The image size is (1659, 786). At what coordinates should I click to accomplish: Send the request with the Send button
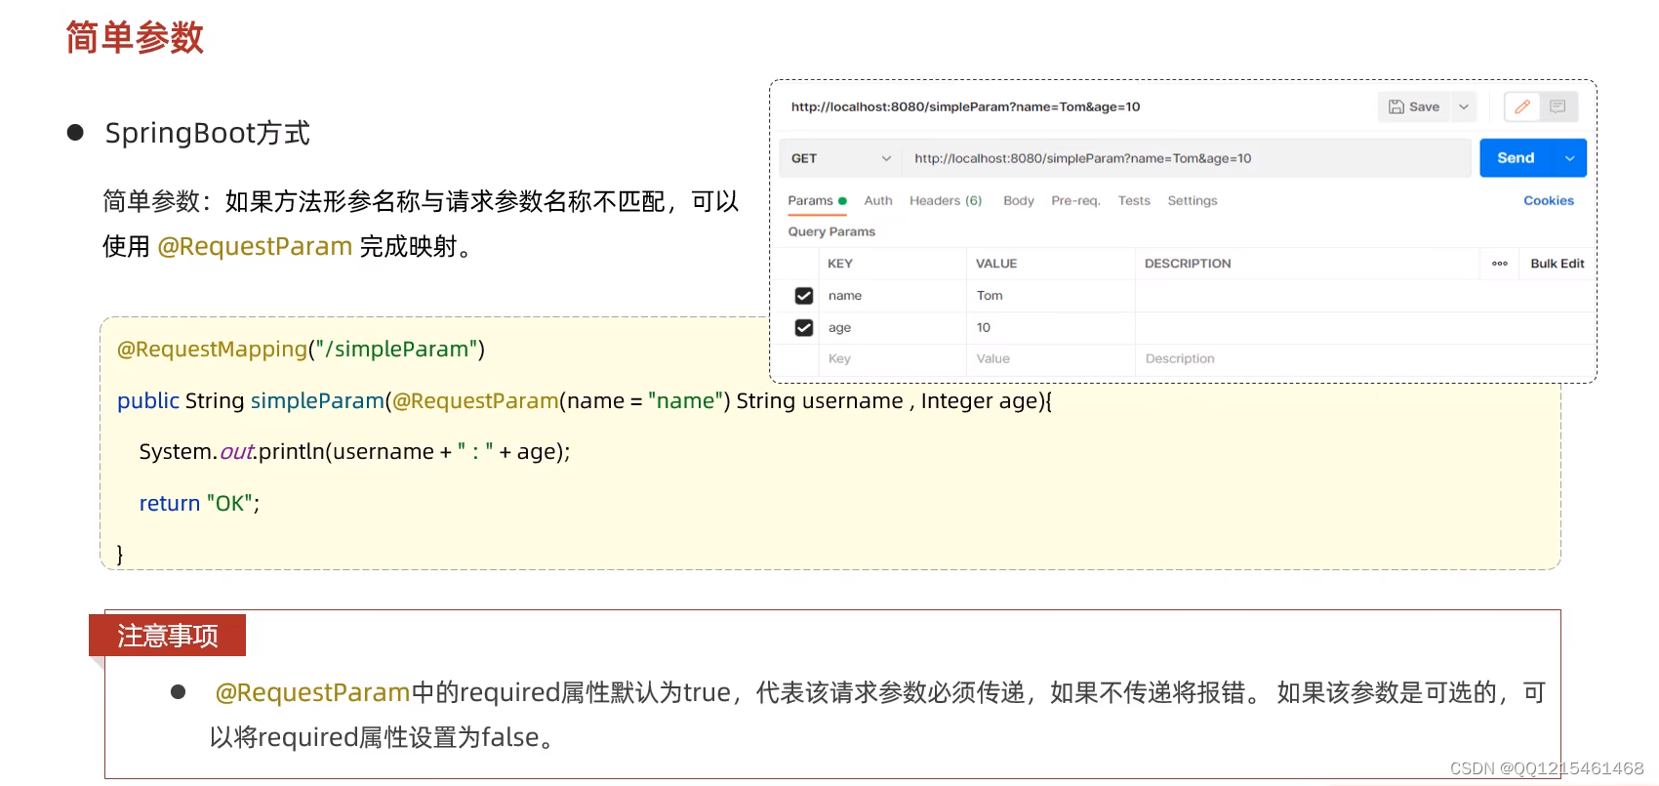point(1516,158)
